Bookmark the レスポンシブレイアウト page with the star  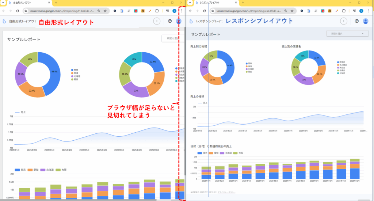coord(292,11)
